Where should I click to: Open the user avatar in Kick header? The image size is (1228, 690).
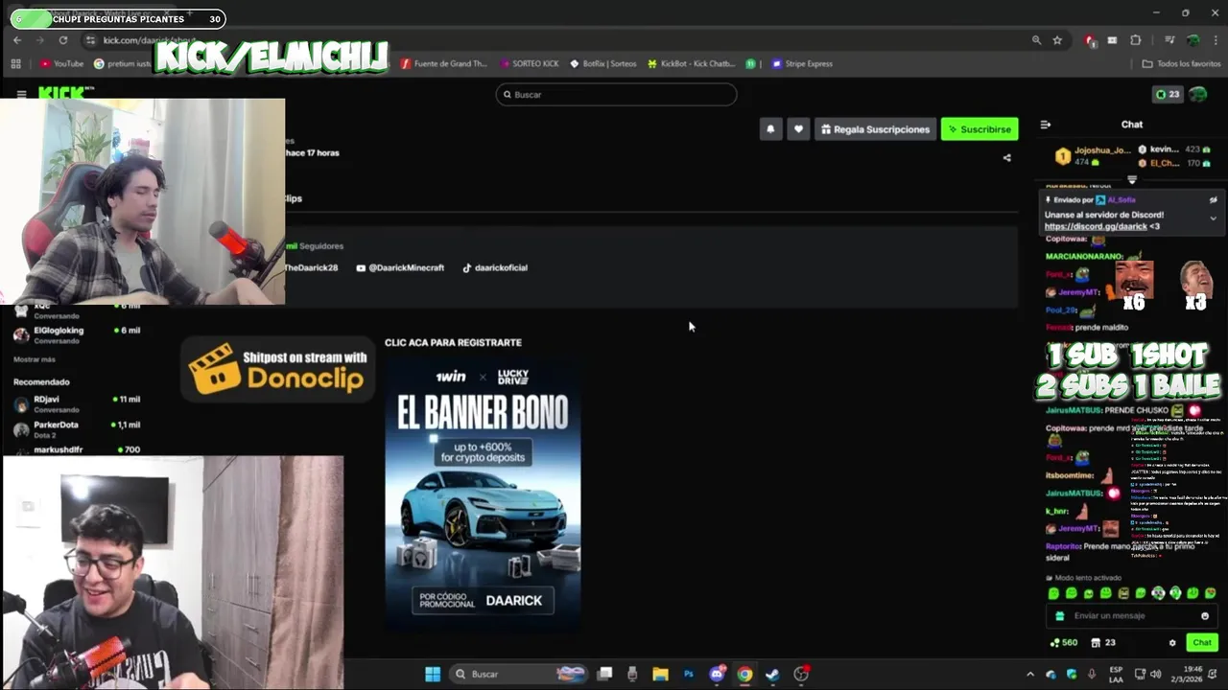click(1198, 94)
